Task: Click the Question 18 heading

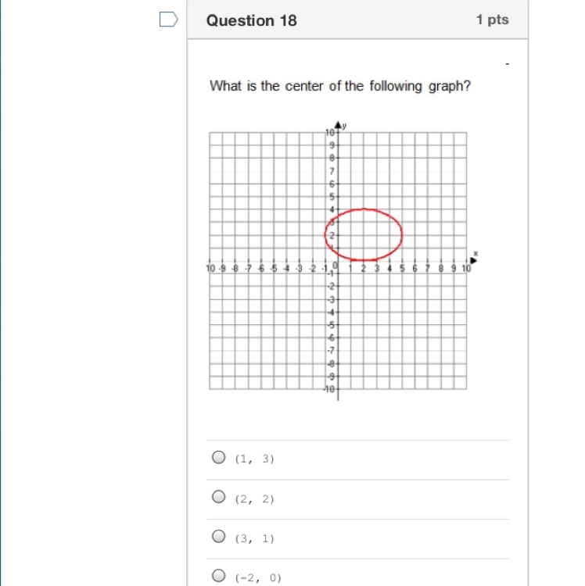Action: coord(251,20)
